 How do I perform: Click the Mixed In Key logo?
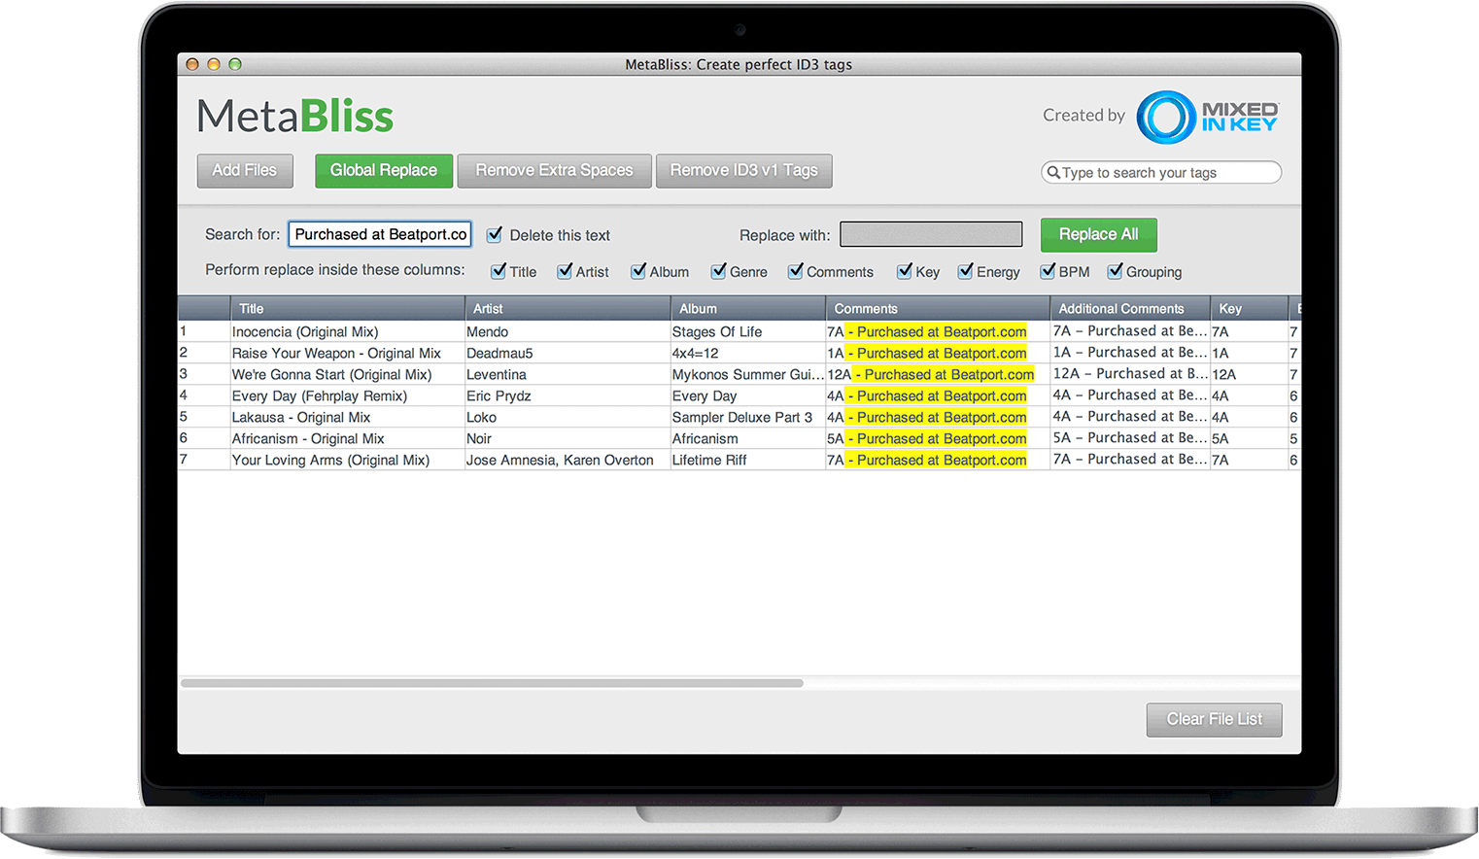pos(1208,117)
